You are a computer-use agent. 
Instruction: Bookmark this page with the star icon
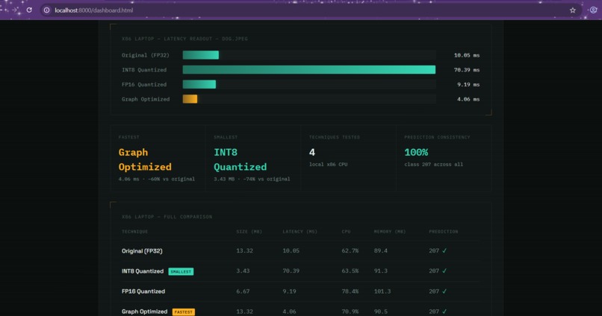click(572, 10)
